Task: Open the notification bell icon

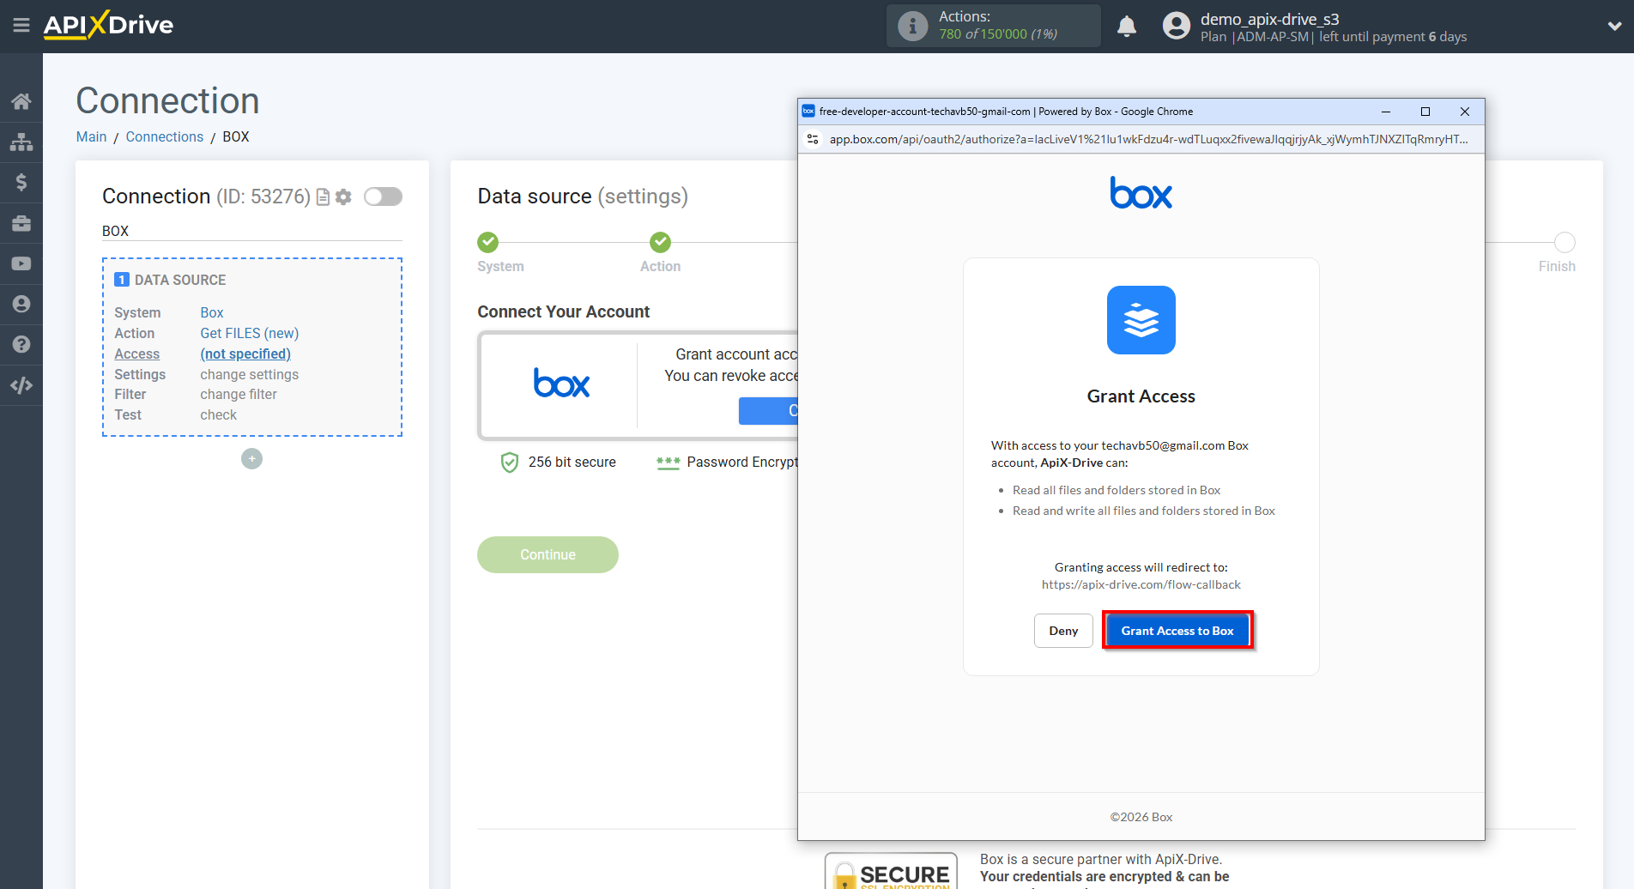Action: pyautogui.click(x=1127, y=26)
